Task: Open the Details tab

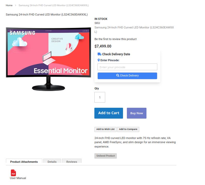Action: coord(52,161)
